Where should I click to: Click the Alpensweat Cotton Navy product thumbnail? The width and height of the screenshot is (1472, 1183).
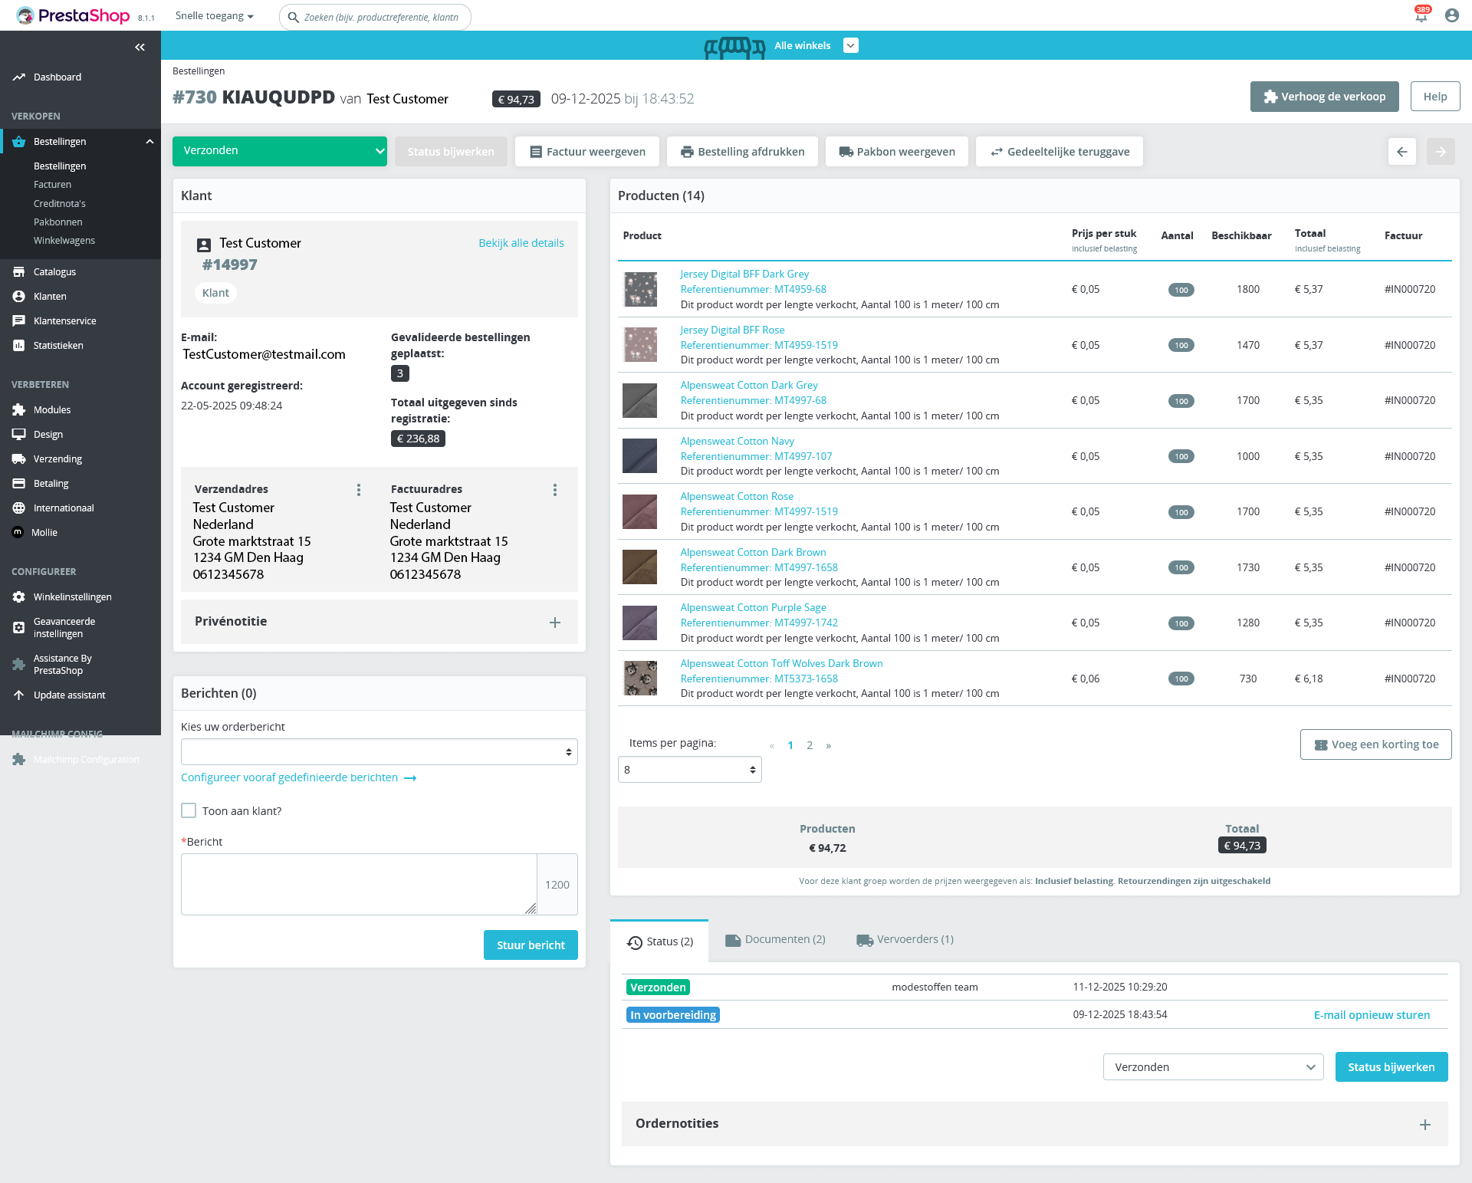[639, 456]
